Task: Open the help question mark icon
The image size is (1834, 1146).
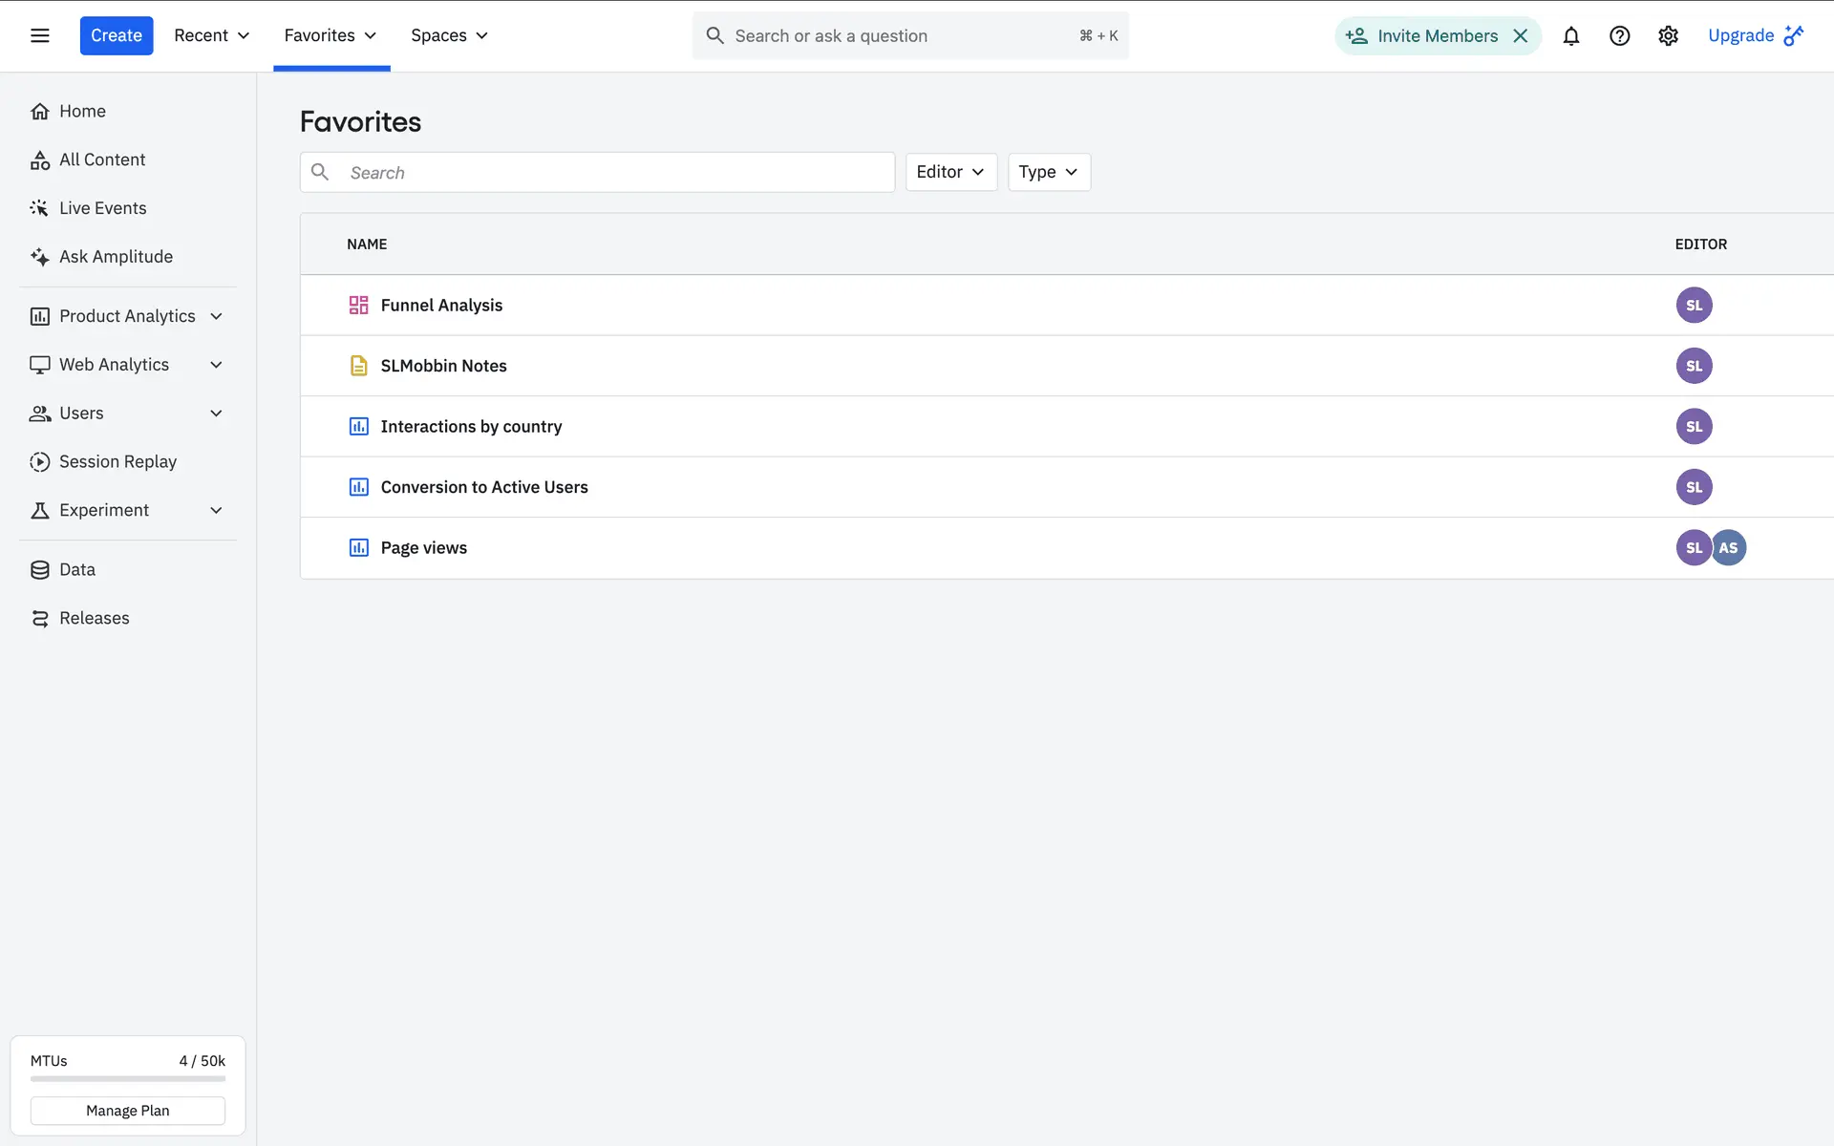Action: point(1619,35)
